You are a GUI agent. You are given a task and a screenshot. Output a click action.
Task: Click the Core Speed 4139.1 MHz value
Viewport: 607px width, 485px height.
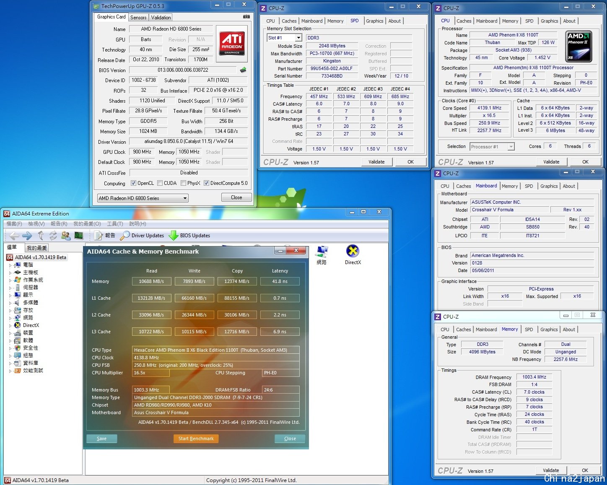pyautogui.click(x=489, y=108)
